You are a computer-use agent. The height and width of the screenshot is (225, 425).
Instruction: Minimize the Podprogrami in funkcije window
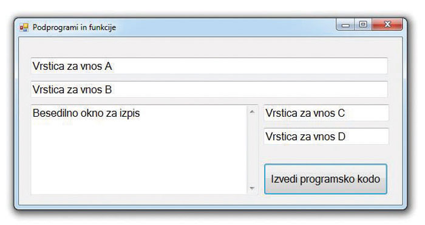(x=345, y=25)
